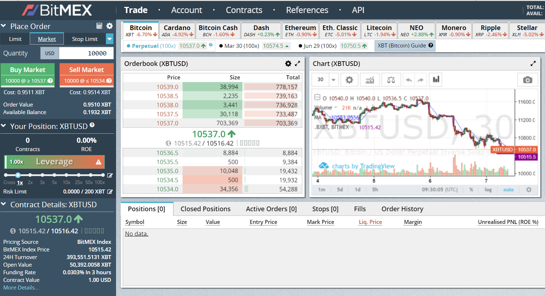Open XBT (Bitcoin) Guide

(x=405, y=46)
